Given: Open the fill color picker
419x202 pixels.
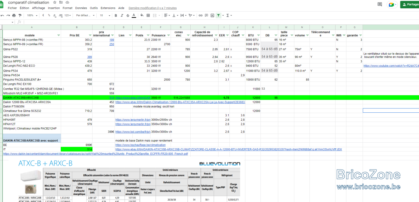Looking at the screenshot, I should point(142,15).
